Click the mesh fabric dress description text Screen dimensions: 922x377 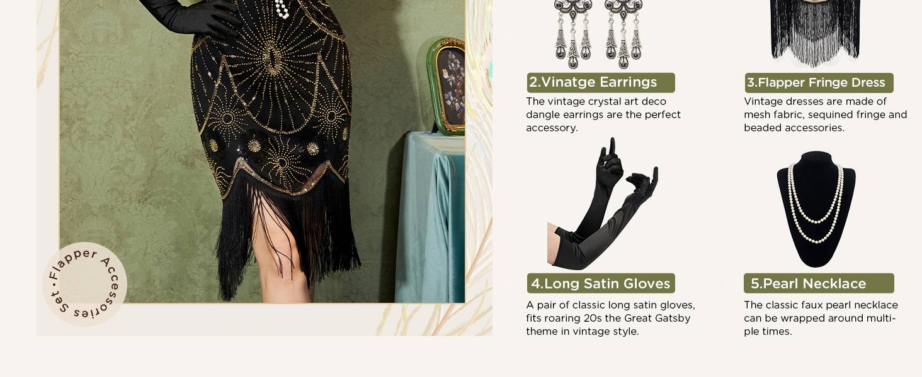point(826,114)
